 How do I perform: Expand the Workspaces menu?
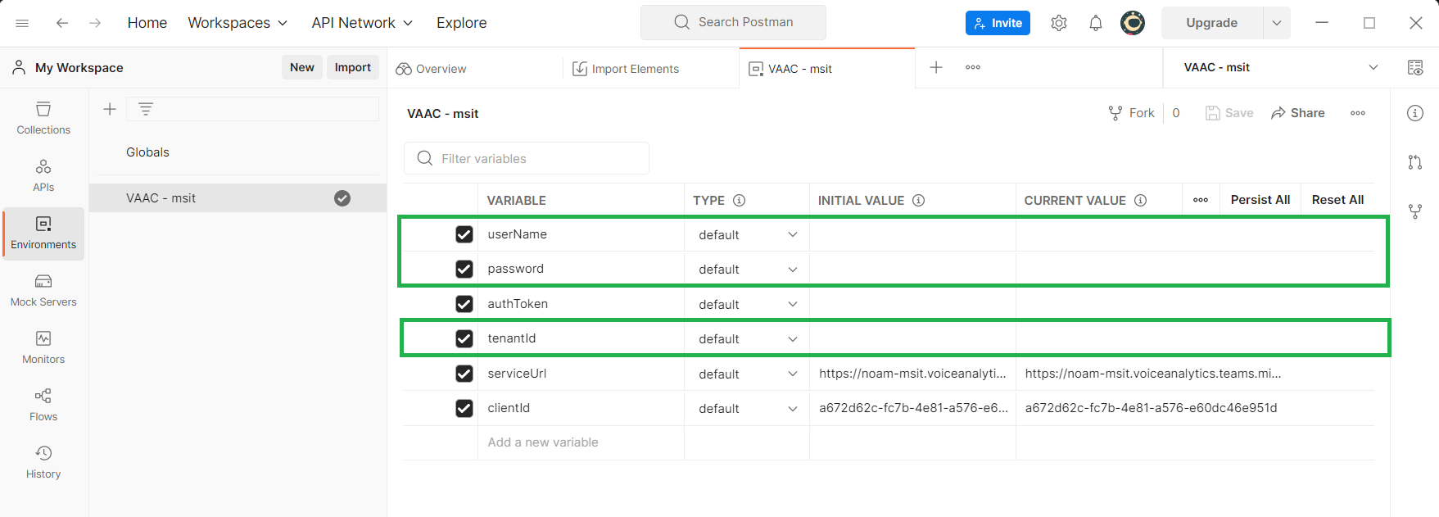click(238, 23)
